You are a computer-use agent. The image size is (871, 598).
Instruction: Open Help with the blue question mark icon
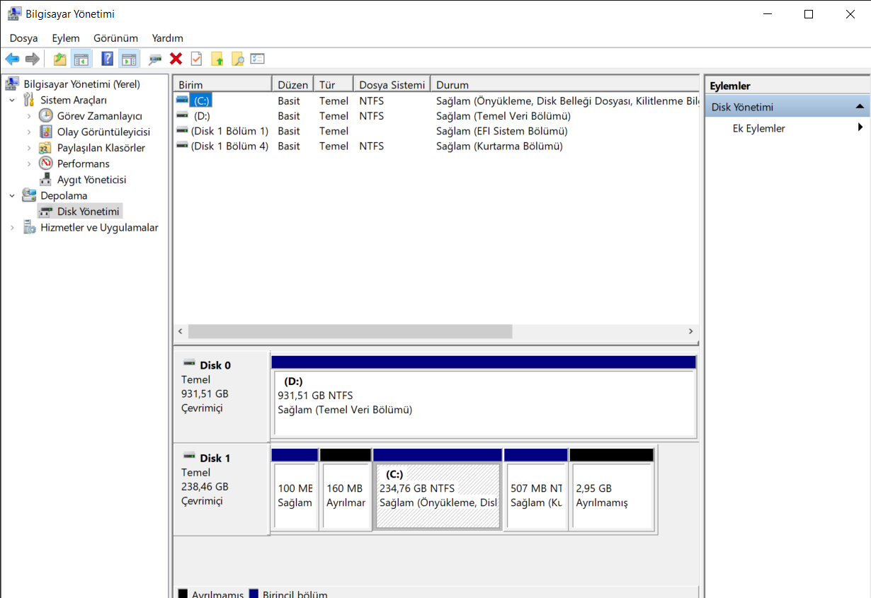107,59
